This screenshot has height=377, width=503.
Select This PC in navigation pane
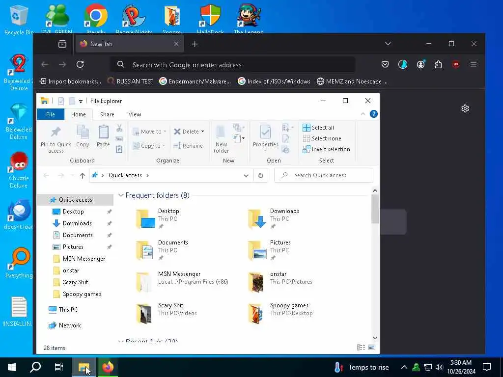[x=68, y=310]
